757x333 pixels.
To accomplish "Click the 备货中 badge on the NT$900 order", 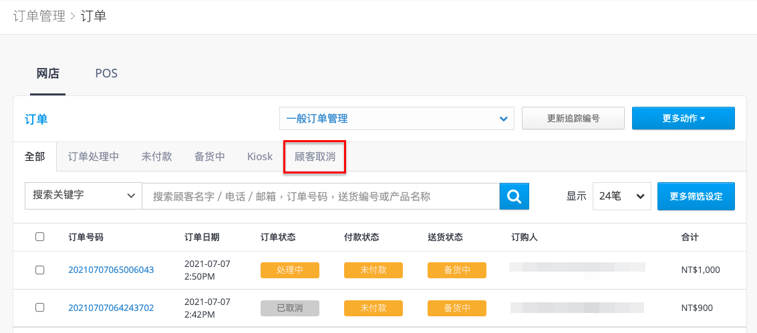I will coord(457,308).
